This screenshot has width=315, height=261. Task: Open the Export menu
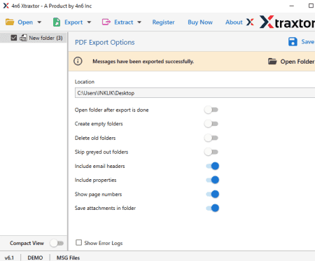click(x=73, y=22)
